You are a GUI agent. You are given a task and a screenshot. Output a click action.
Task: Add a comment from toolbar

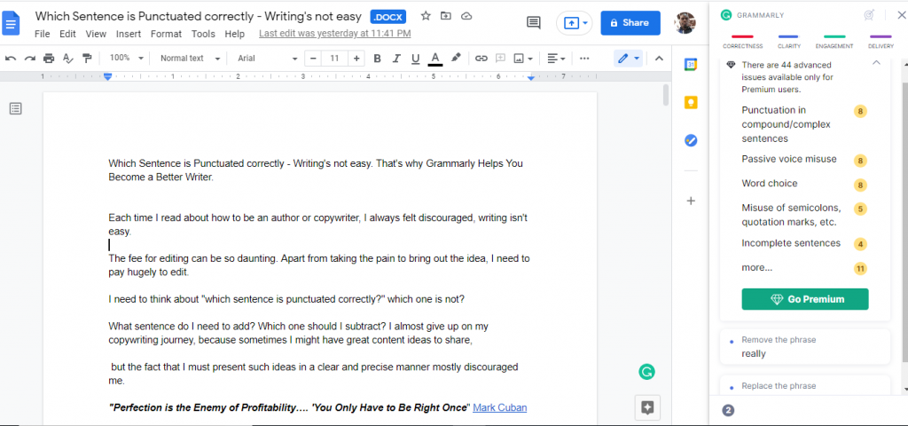point(500,58)
